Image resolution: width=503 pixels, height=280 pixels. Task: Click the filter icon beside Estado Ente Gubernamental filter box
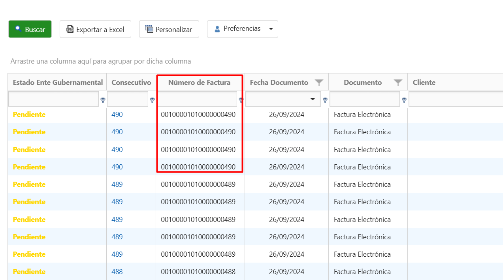(x=103, y=100)
